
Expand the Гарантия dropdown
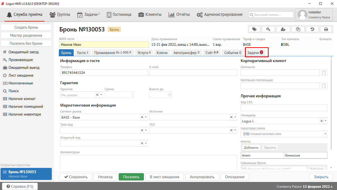(101, 95)
